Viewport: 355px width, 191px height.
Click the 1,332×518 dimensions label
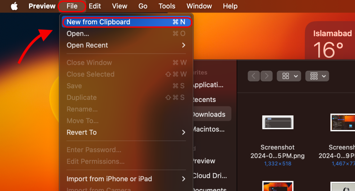click(278, 163)
